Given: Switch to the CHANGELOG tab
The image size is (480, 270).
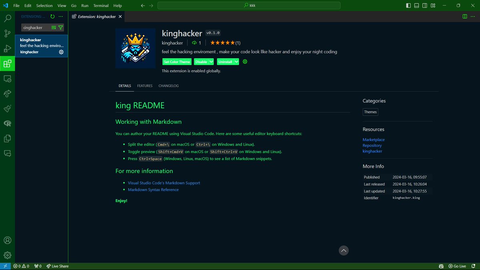Looking at the screenshot, I should [x=168, y=86].
